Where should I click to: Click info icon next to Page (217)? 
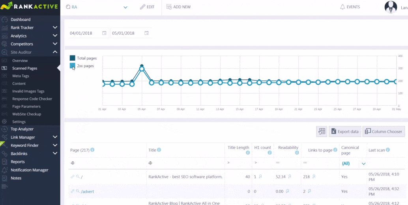click(x=92, y=150)
